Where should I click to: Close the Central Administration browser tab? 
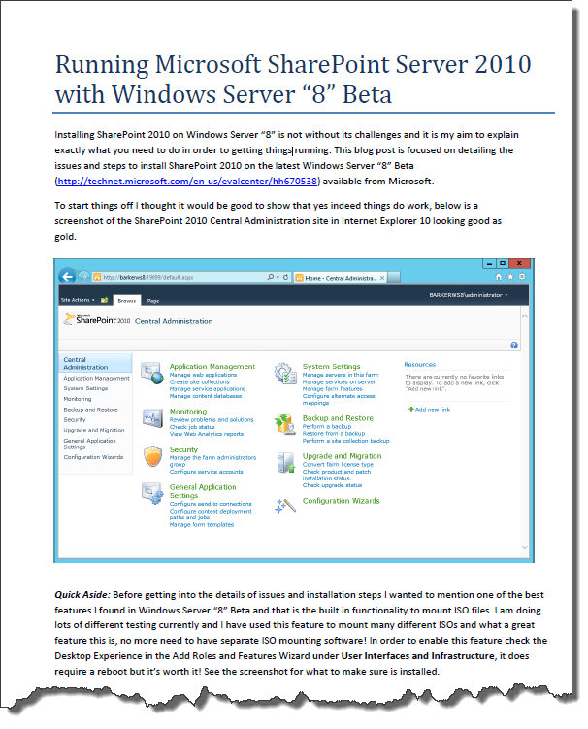[x=382, y=278]
